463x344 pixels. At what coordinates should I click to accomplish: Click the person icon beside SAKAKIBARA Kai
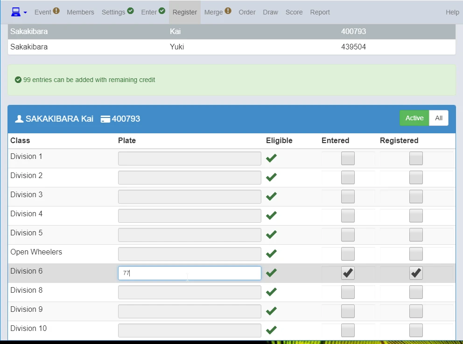pyautogui.click(x=19, y=119)
